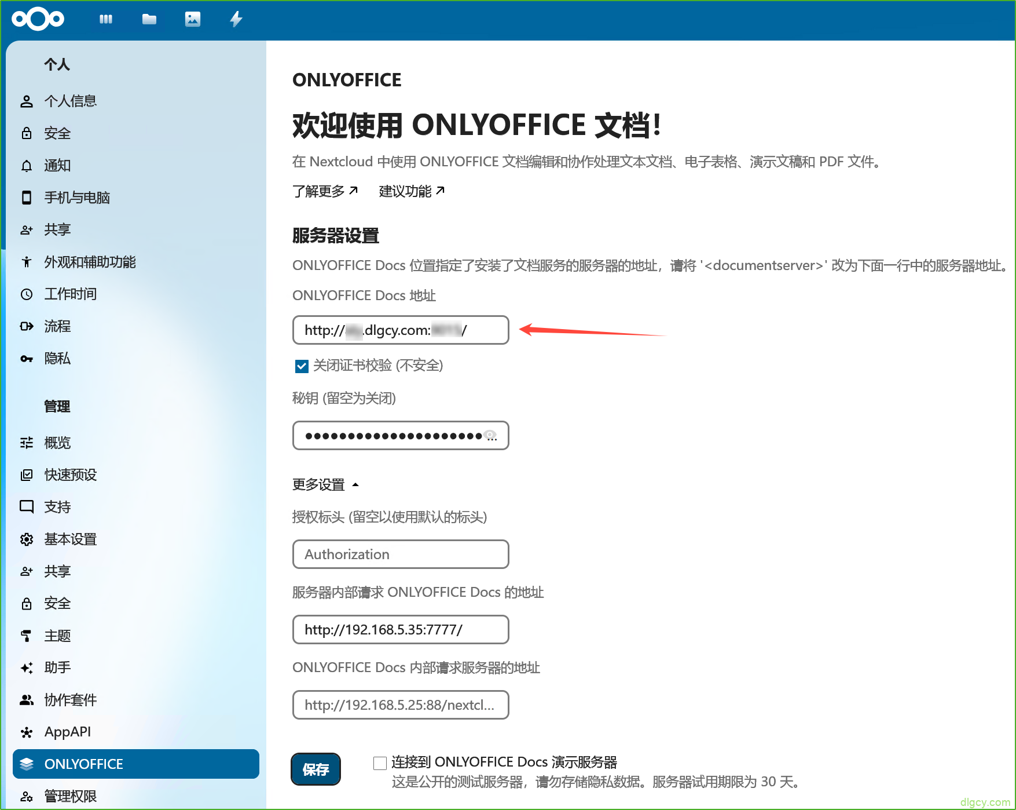
Task: Click the group icon beside 协作套件
Action: [x=27, y=700]
